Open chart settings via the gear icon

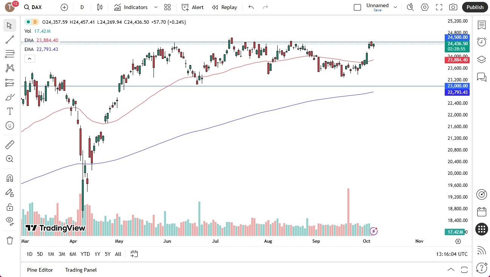[424, 7]
